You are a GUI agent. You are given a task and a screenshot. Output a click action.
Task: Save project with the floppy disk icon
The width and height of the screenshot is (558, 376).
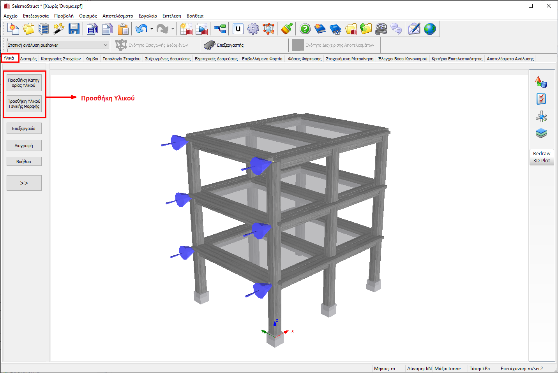[x=74, y=29]
